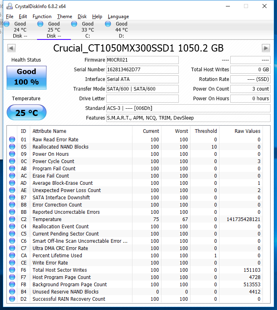
Task: Click the Percent Lifetime Used status orb
Action: (x=12, y=256)
